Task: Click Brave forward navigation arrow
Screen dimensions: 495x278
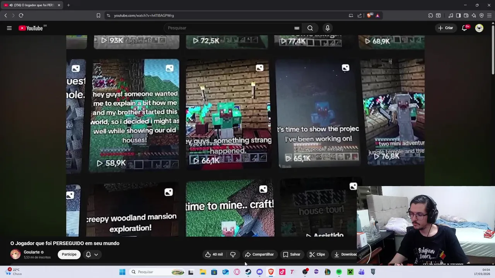Action: click(x=13, y=15)
